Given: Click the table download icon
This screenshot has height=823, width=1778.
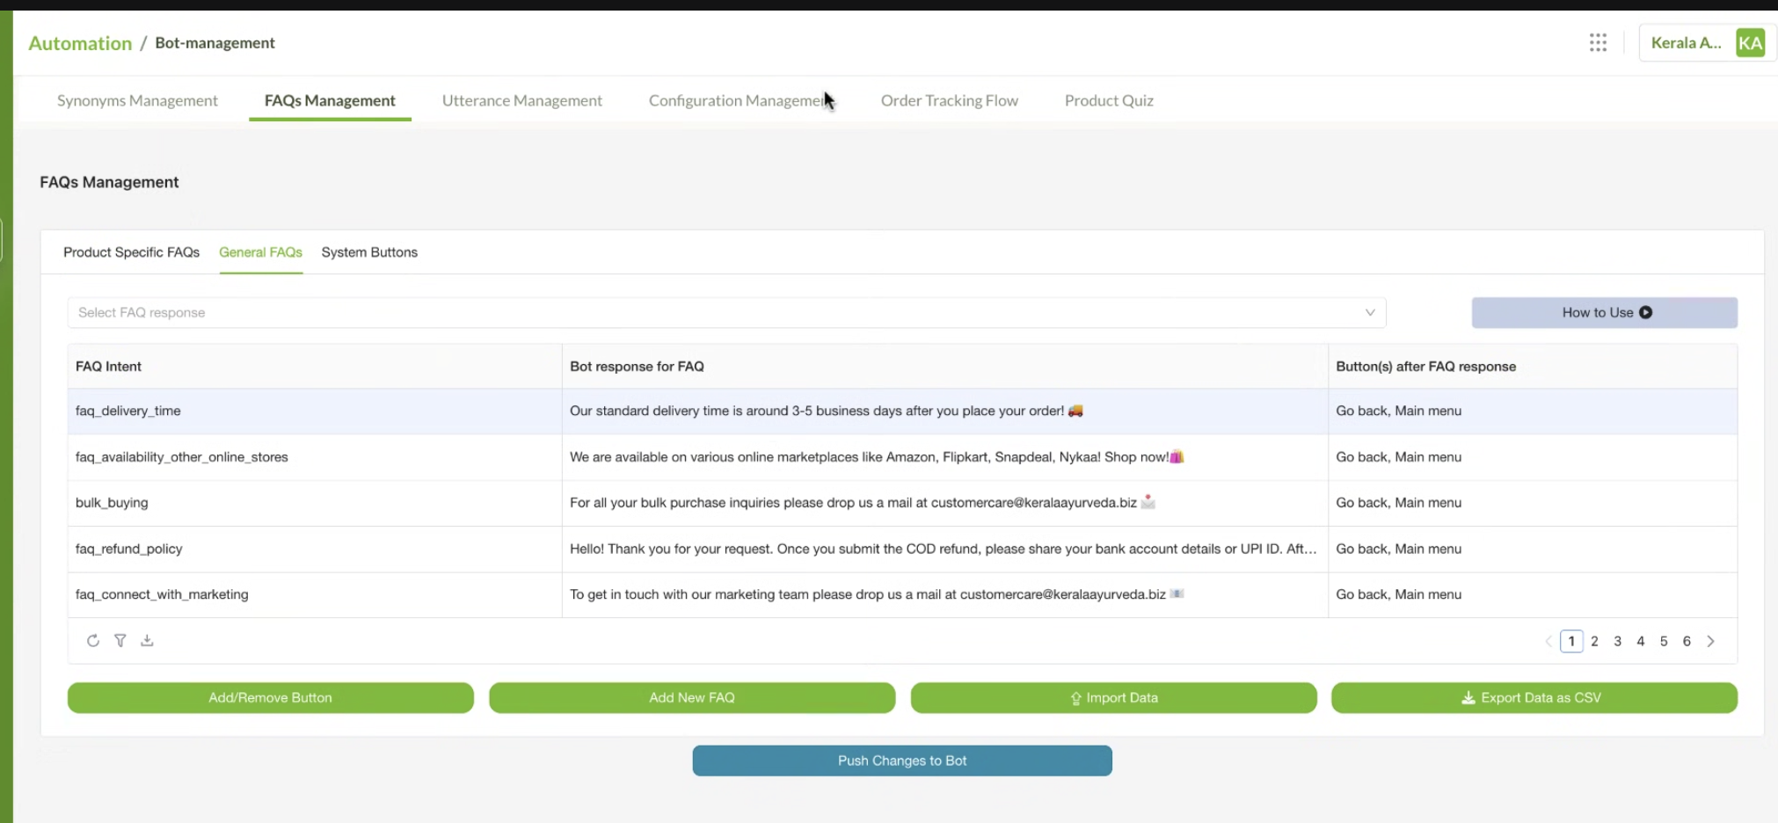Looking at the screenshot, I should click(148, 641).
